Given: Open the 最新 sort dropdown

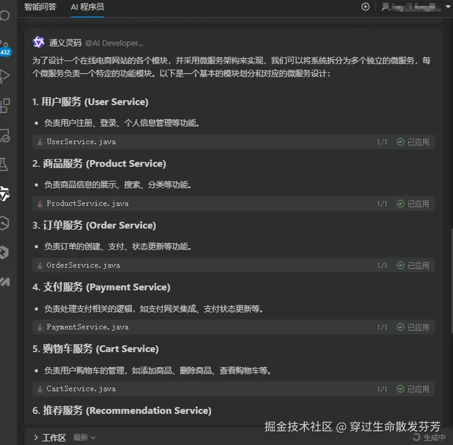Looking at the screenshot, I should click(x=84, y=437).
